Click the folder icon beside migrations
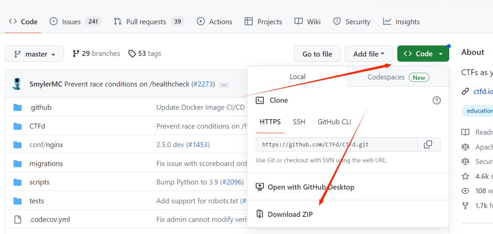493x234 pixels. coord(18,163)
